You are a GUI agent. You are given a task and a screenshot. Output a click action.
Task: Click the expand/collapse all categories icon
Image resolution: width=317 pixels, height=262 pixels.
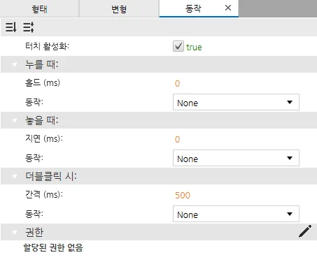(29, 27)
